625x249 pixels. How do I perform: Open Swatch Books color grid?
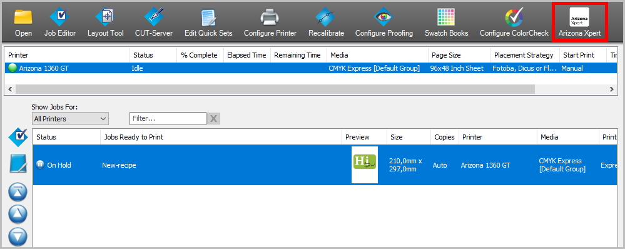pos(447,23)
